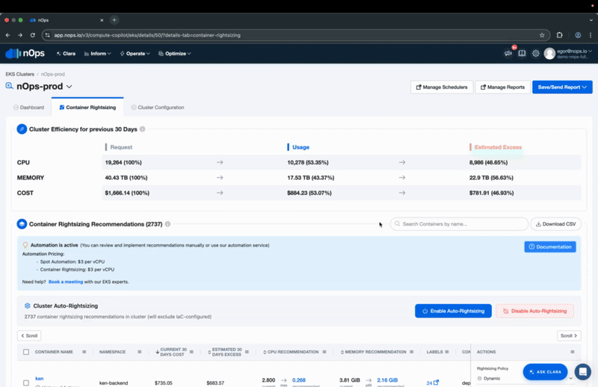Open the settings gear icon
The image size is (598, 387).
point(536,54)
